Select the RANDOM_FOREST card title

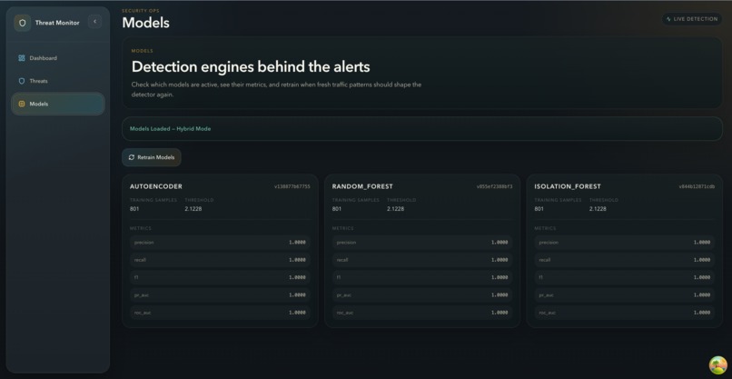pyautogui.click(x=362, y=186)
